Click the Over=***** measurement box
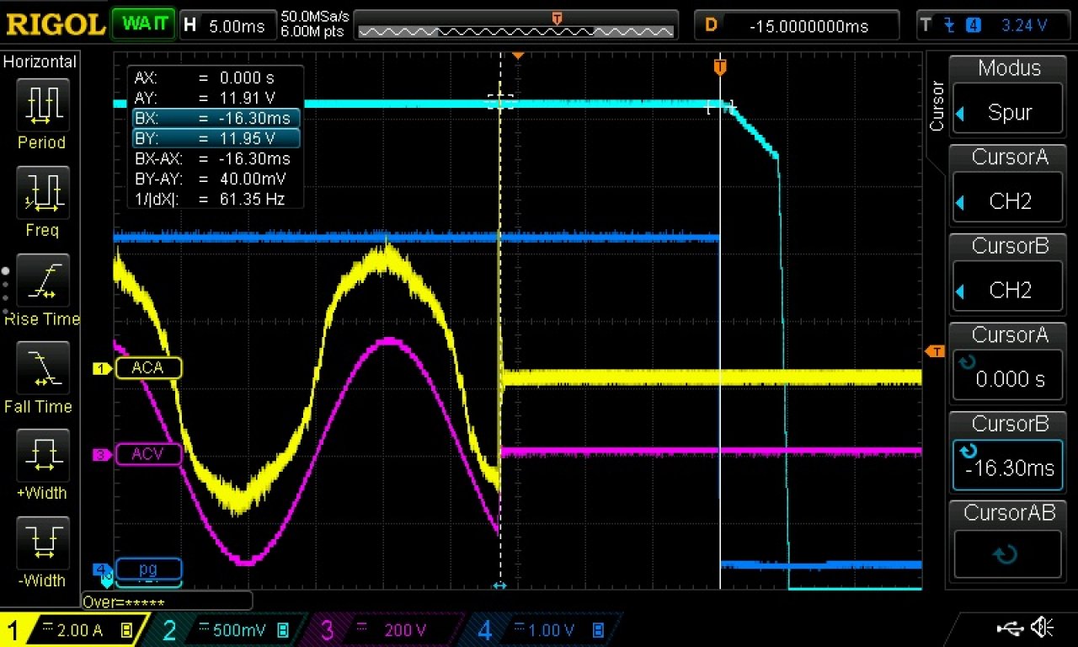Image resolution: width=1078 pixels, height=647 pixels. pos(167,602)
